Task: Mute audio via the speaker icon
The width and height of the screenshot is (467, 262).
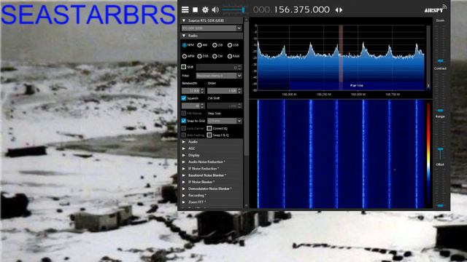Action: [x=215, y=9]
